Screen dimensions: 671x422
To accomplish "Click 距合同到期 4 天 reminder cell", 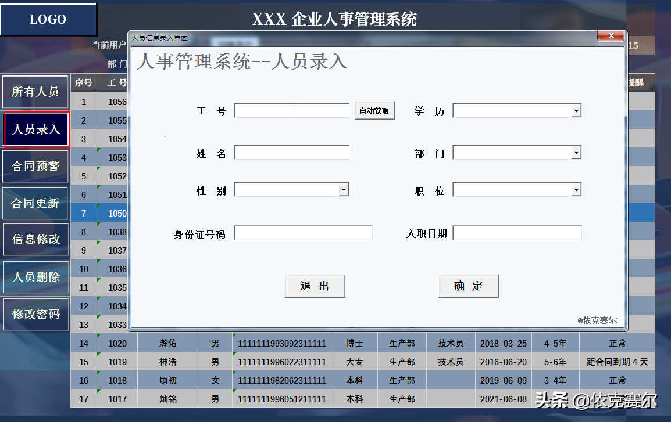I will pos(617,362).
